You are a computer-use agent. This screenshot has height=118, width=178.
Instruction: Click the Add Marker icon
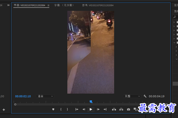pyautogui.click(x=53, y=109)
